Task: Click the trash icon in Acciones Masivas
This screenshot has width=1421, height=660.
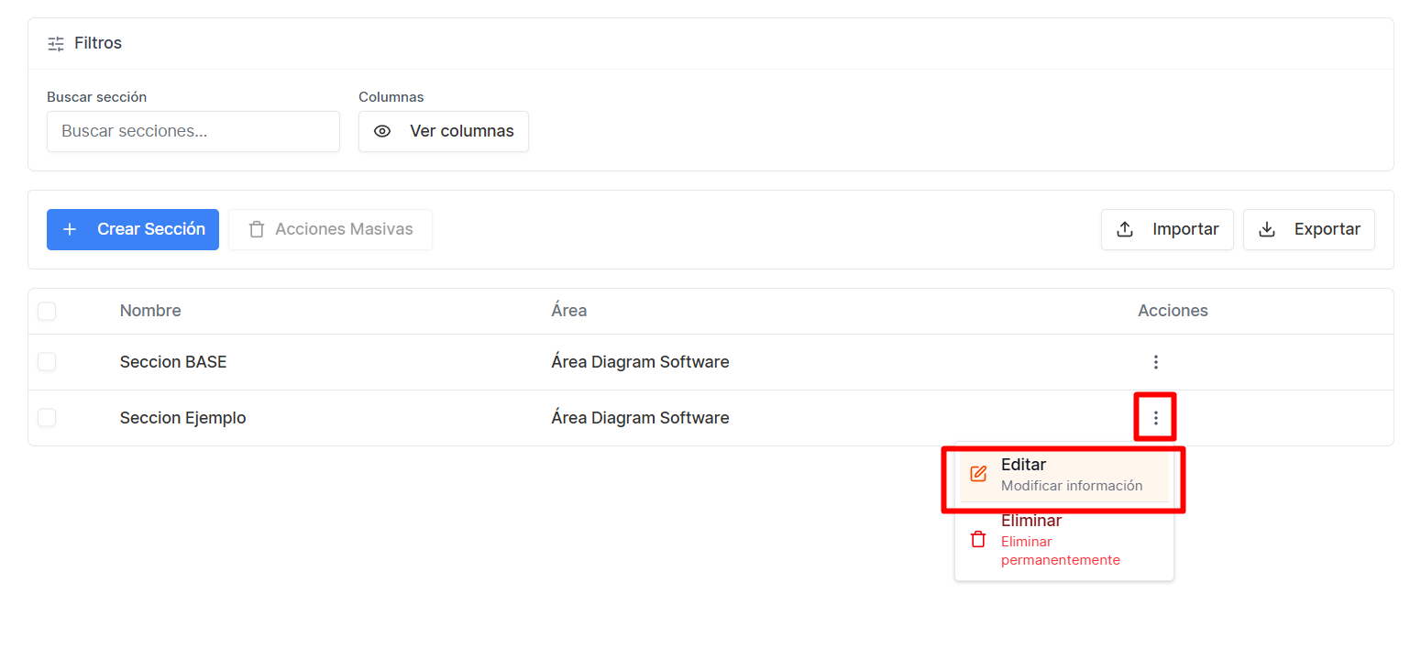Action: pos(257,229)
